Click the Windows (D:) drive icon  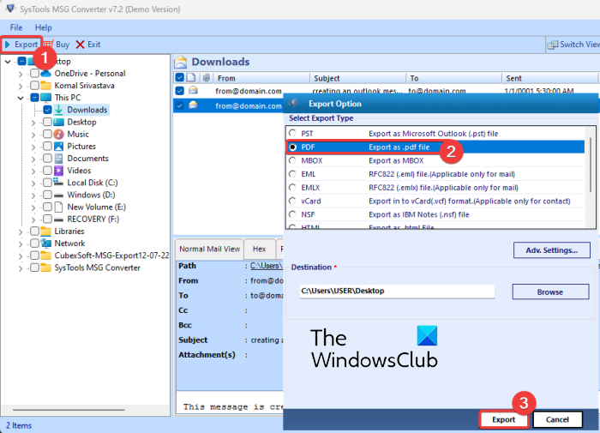click(x=59, y=195)
